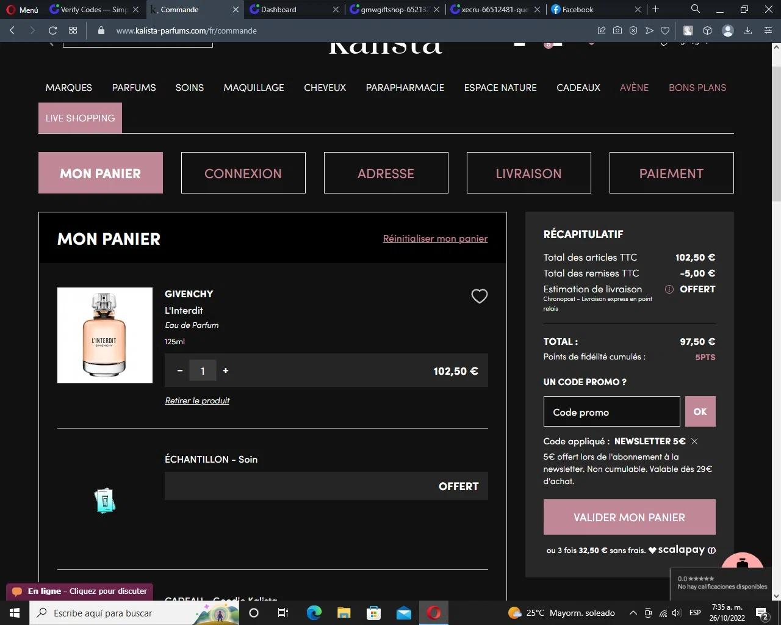Open L'Interdit perfume product thumbnail
Image resolution: width=781 pixels, height=625 pixels.
tap(105, 335)
